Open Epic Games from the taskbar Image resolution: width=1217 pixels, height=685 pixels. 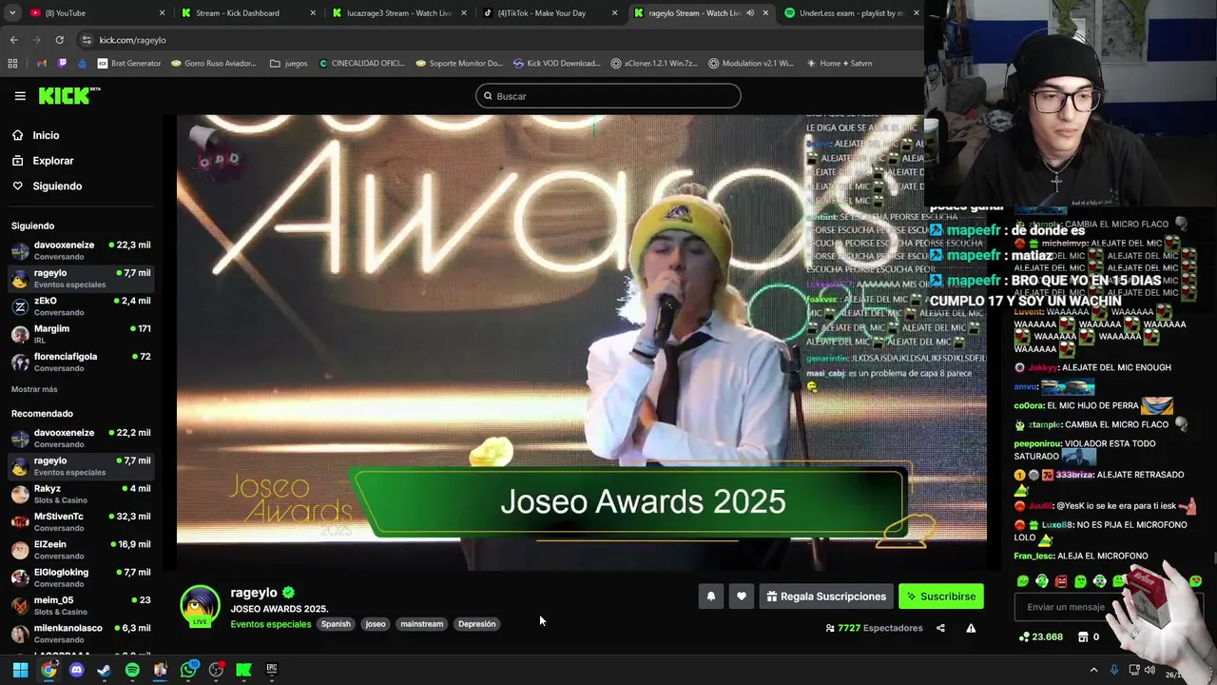[x=272, y=670]
